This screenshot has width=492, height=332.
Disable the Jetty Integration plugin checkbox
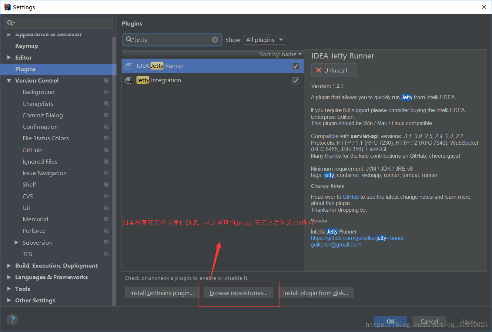click(295, 80)
